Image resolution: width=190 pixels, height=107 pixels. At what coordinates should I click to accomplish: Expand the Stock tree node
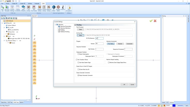coord(4,36)
